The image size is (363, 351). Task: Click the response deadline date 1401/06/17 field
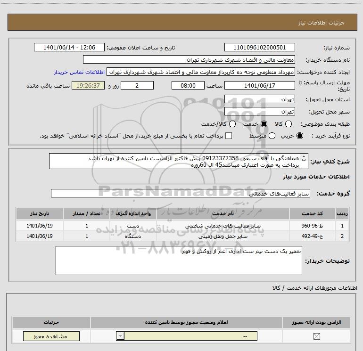point(259,85)
